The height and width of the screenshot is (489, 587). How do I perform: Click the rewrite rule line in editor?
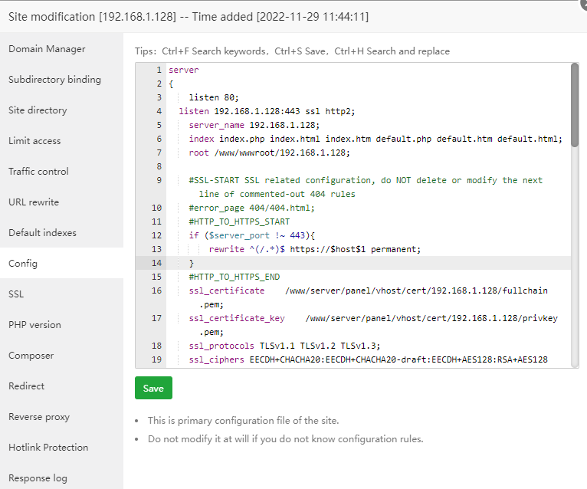pos(314,249)
